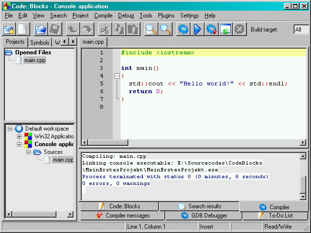Image resolution: width=311 pixels, height=233 pixels.
Task: Switch to the Compiler log tab
Action: click(x=274, y=207)
